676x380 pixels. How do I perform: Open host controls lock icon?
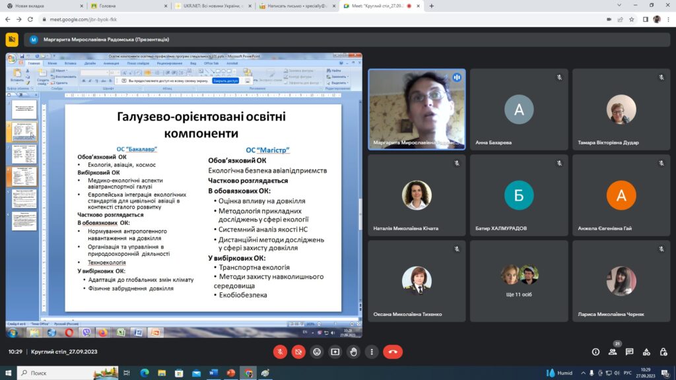click(663, 352)
